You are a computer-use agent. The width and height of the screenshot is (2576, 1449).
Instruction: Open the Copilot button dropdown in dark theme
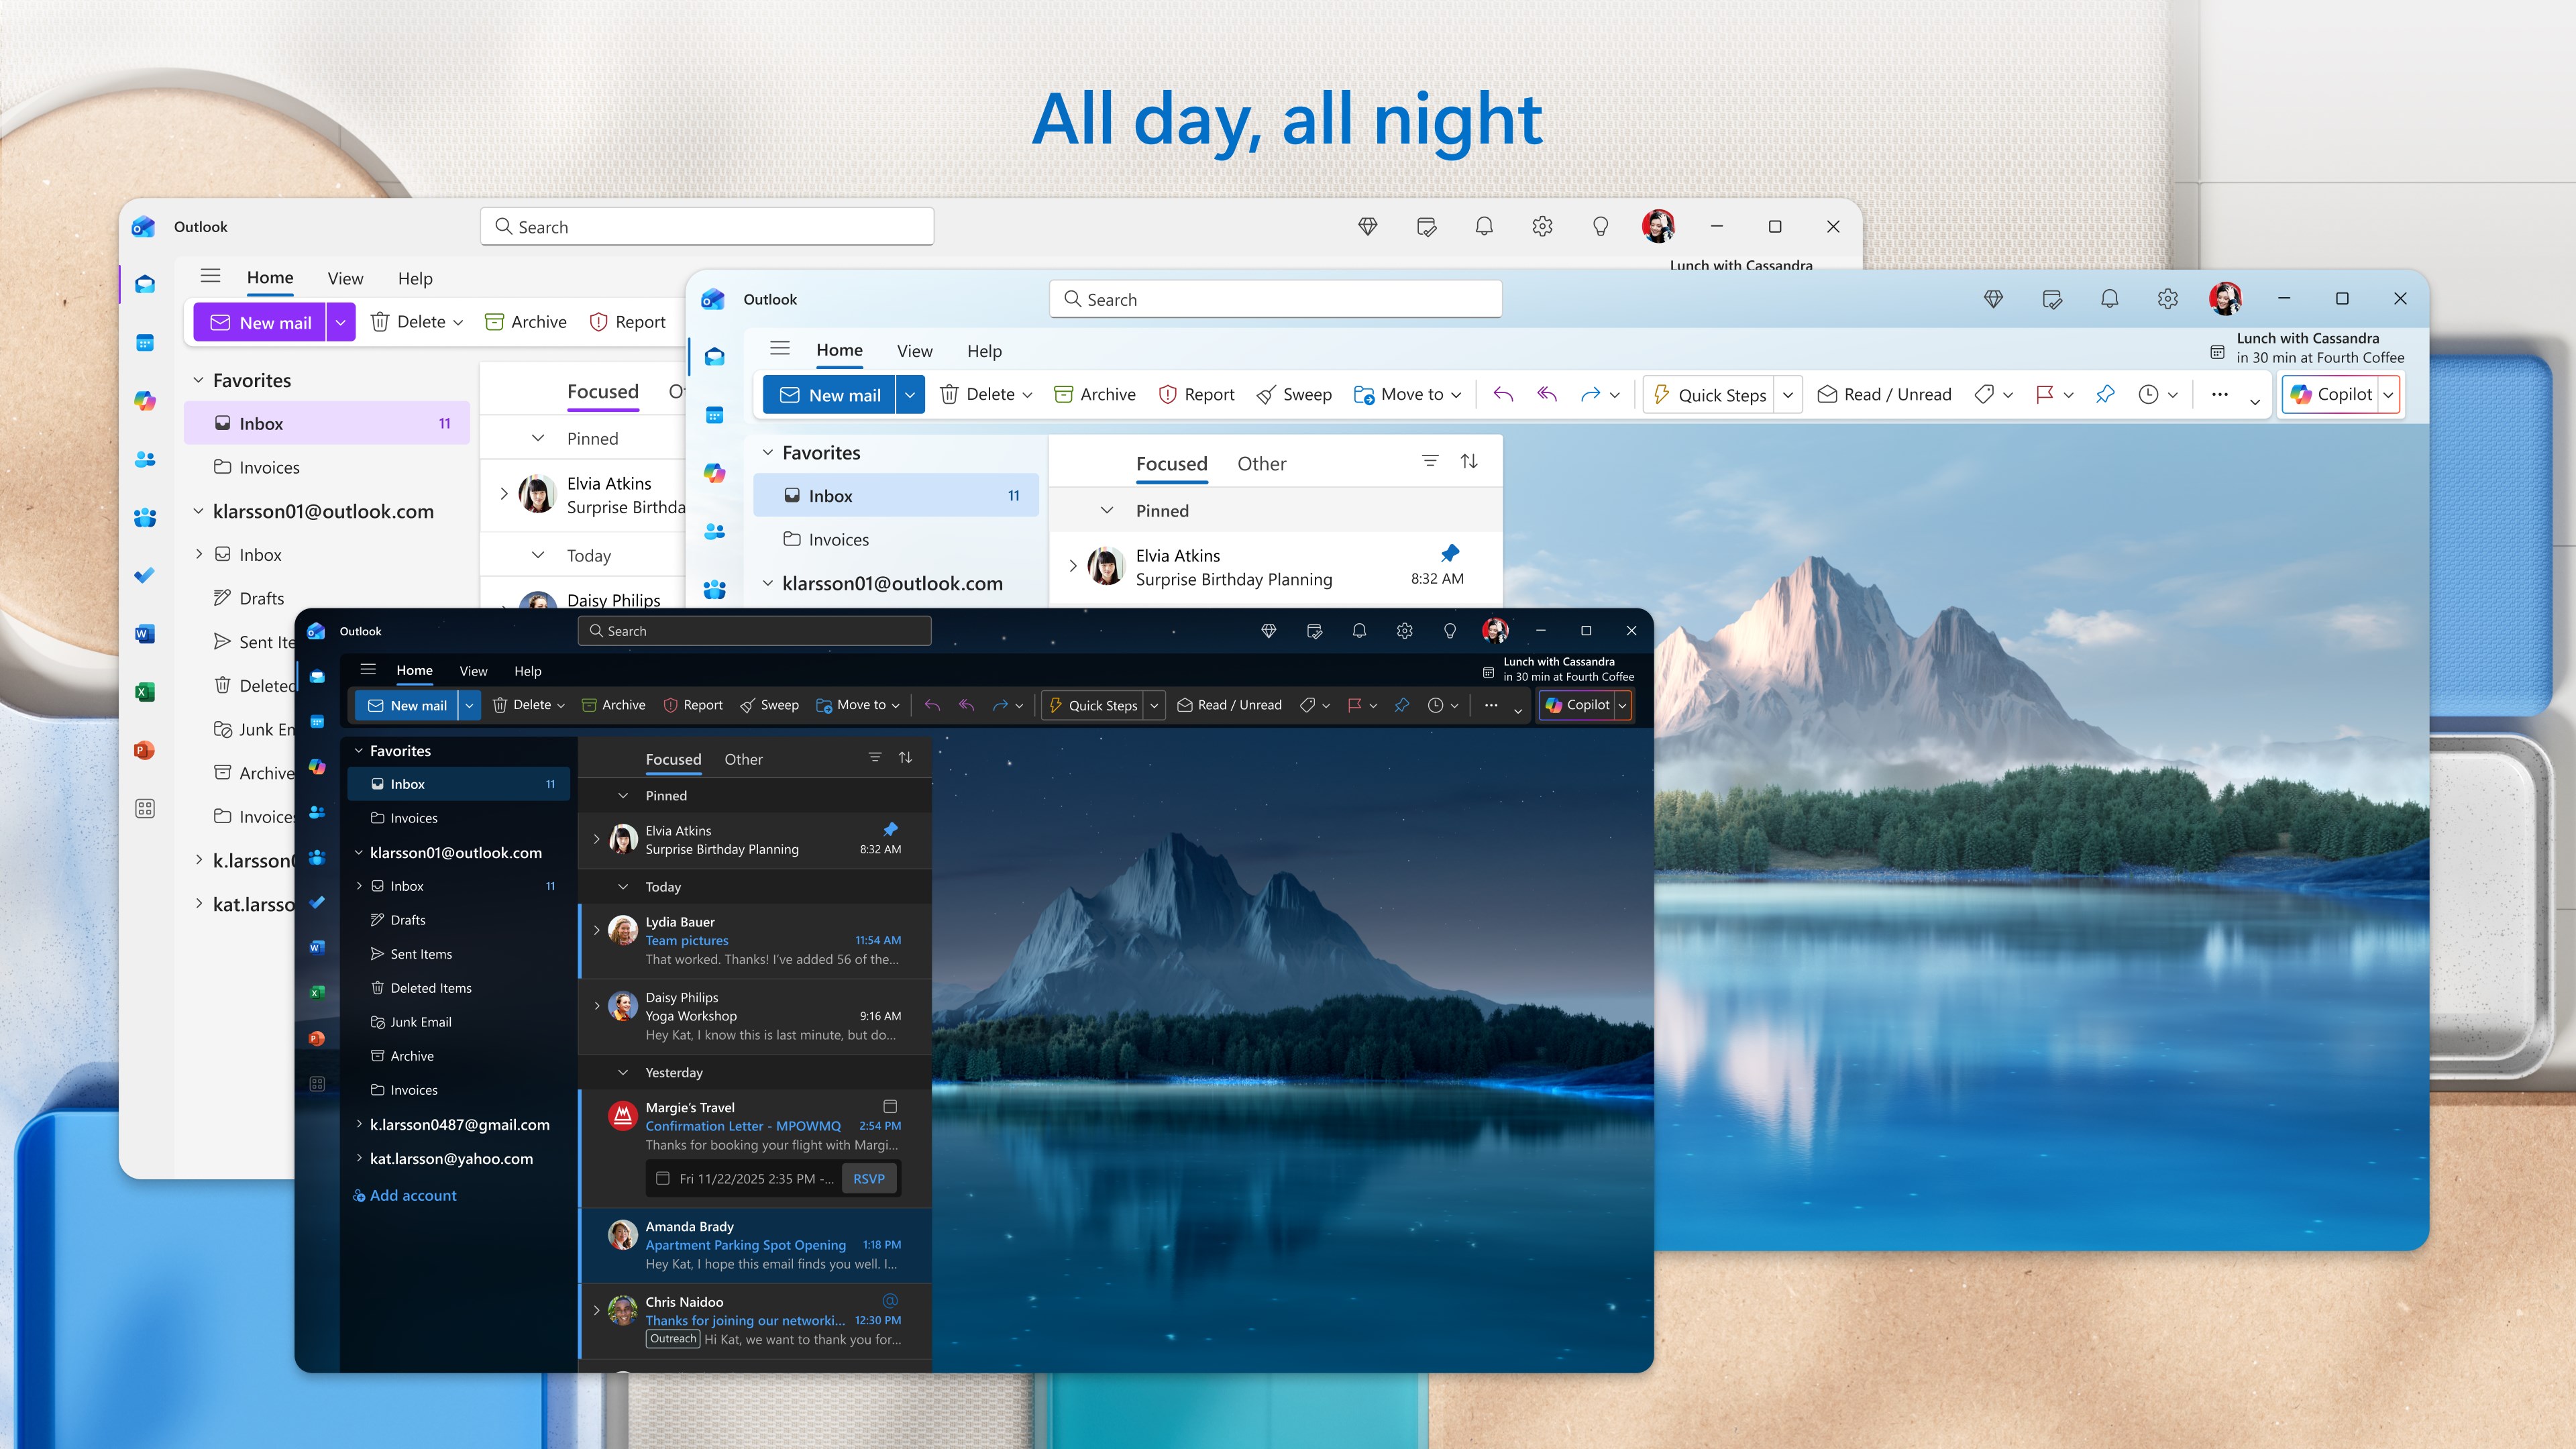coord(1622,705)
